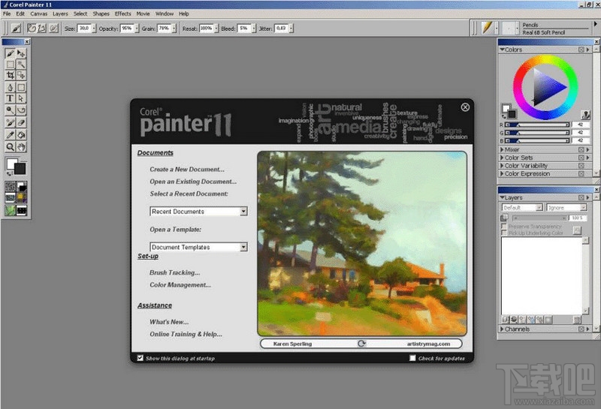Open the File menu

7,14
